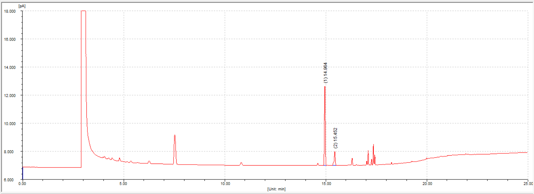Viewport: 534px width, 194px height.
Task: Select the small peak at 15.452 min
Action: 335,152
